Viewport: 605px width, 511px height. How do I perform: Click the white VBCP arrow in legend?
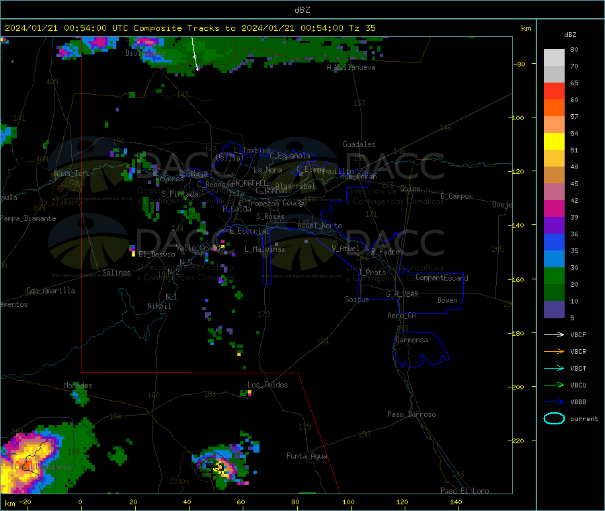[554, 334]
